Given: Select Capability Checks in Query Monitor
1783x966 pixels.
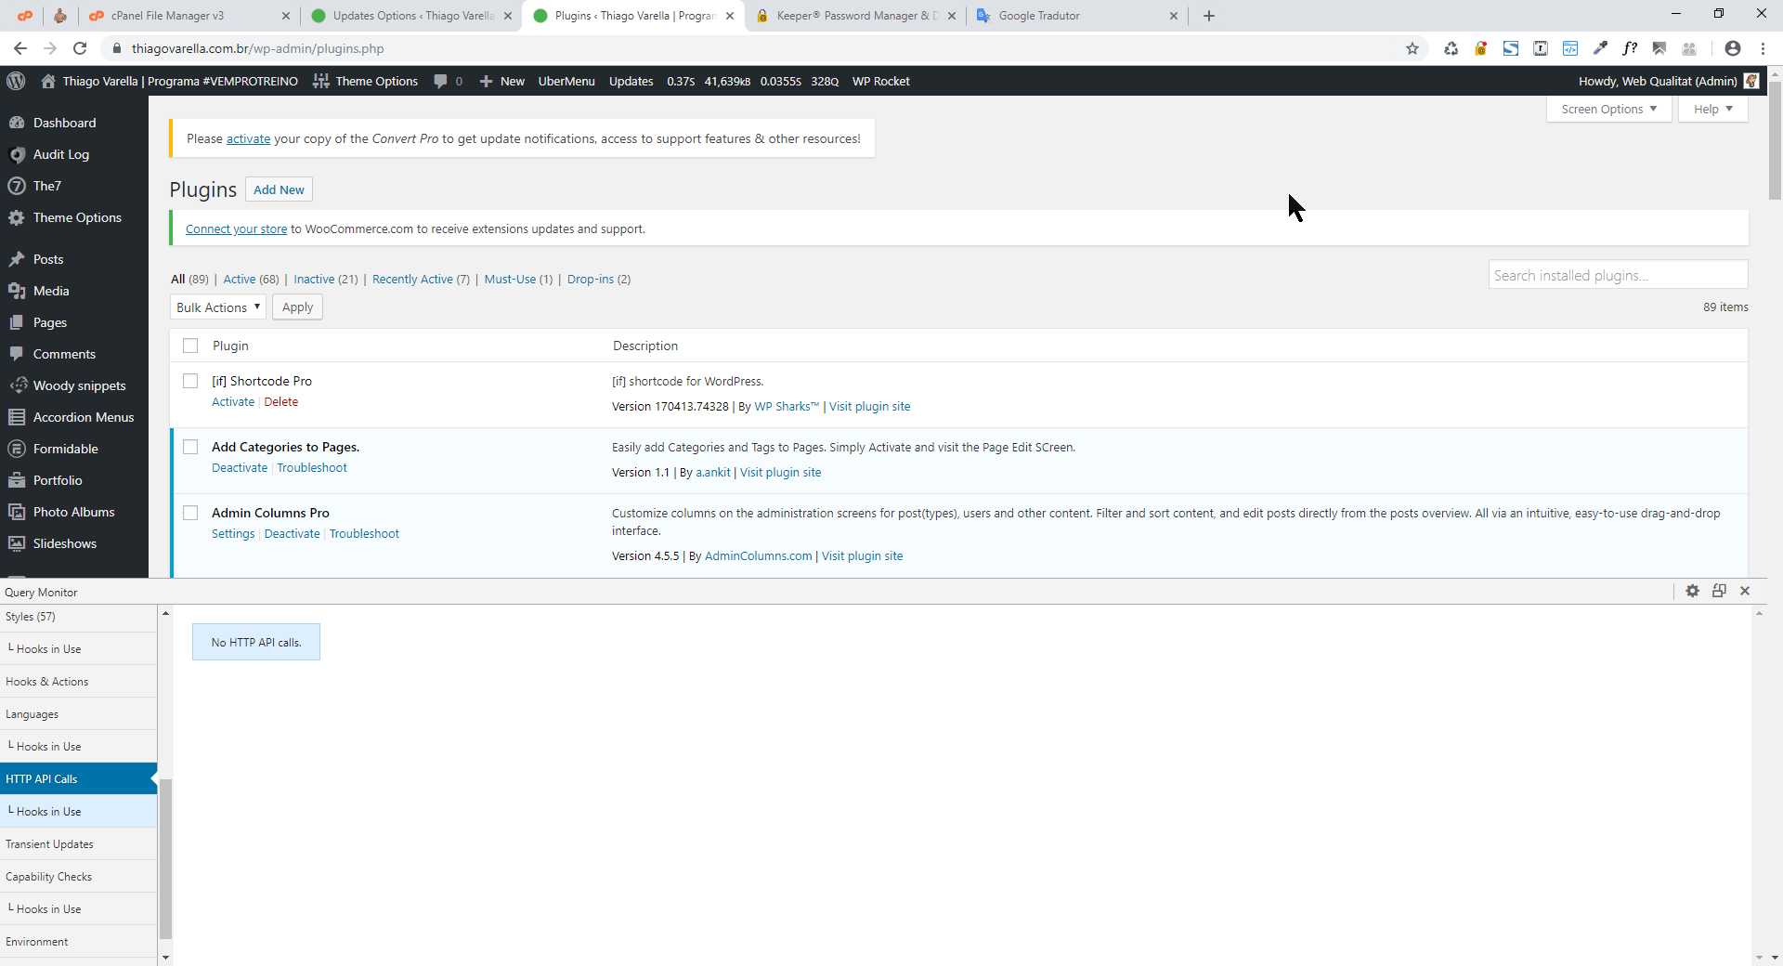Looking at the screenshot, I should [78, 876].
